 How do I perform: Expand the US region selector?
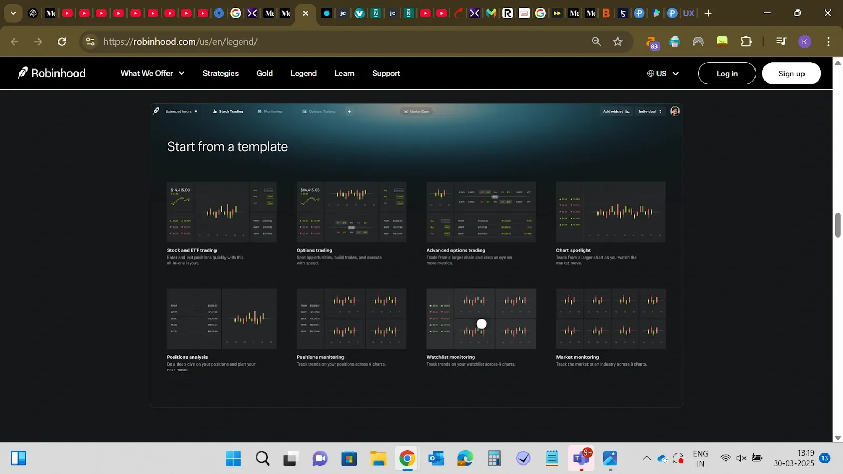pos(662,73)
